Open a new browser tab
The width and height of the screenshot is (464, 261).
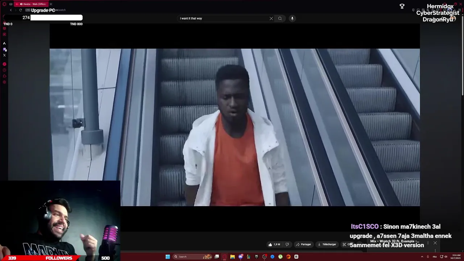(51, 4)
